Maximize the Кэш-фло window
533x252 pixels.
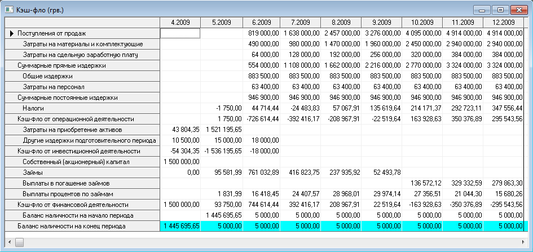(x=500, y=10)
